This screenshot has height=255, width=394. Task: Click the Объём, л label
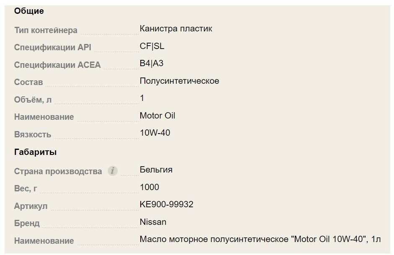point(33,100)
